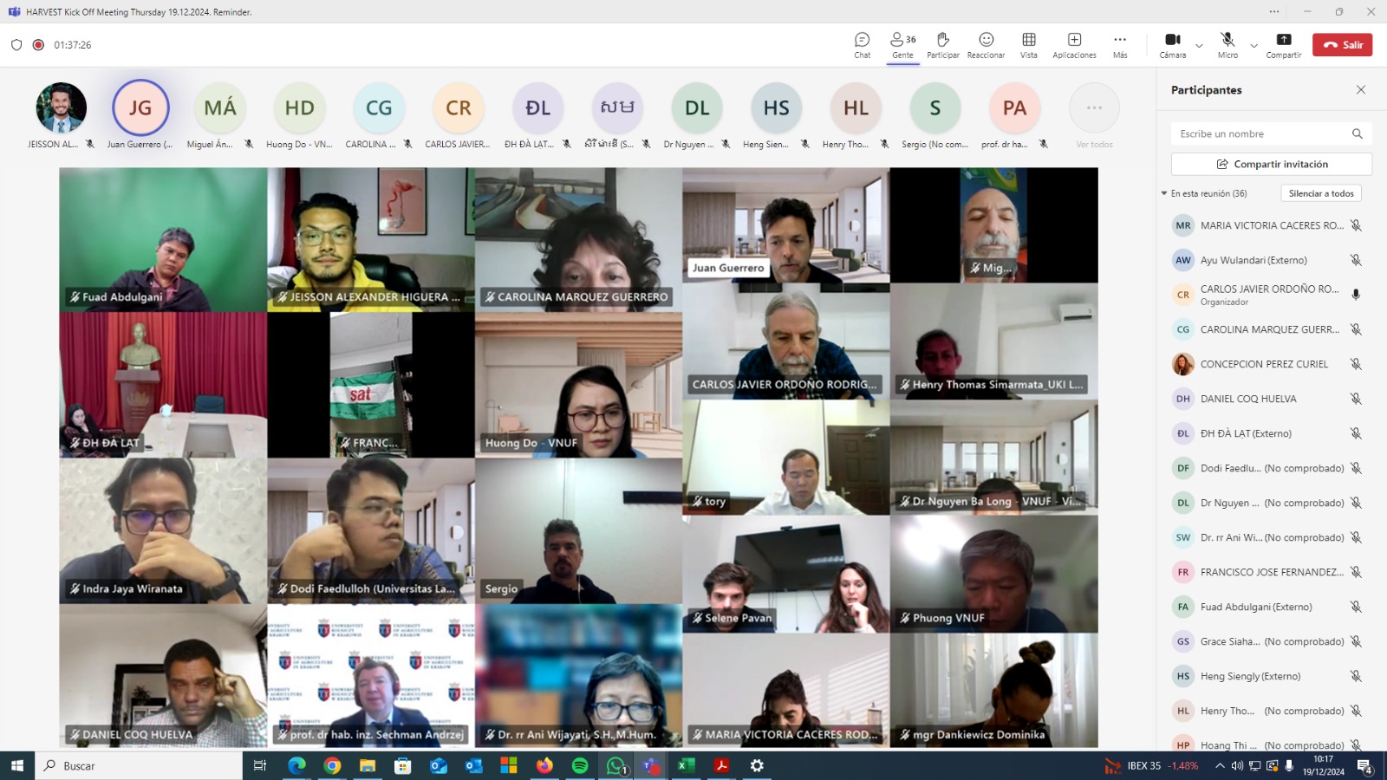Viewport: 1387px width, 780px height.
Task: Toggle mic icon for CONCEPCION PEREZ CURIEL
Action: 1356,364
